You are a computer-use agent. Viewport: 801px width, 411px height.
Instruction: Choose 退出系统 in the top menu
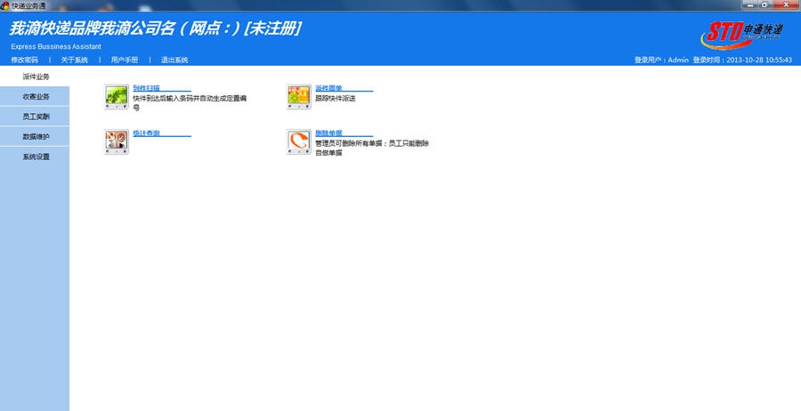(174, 60)
